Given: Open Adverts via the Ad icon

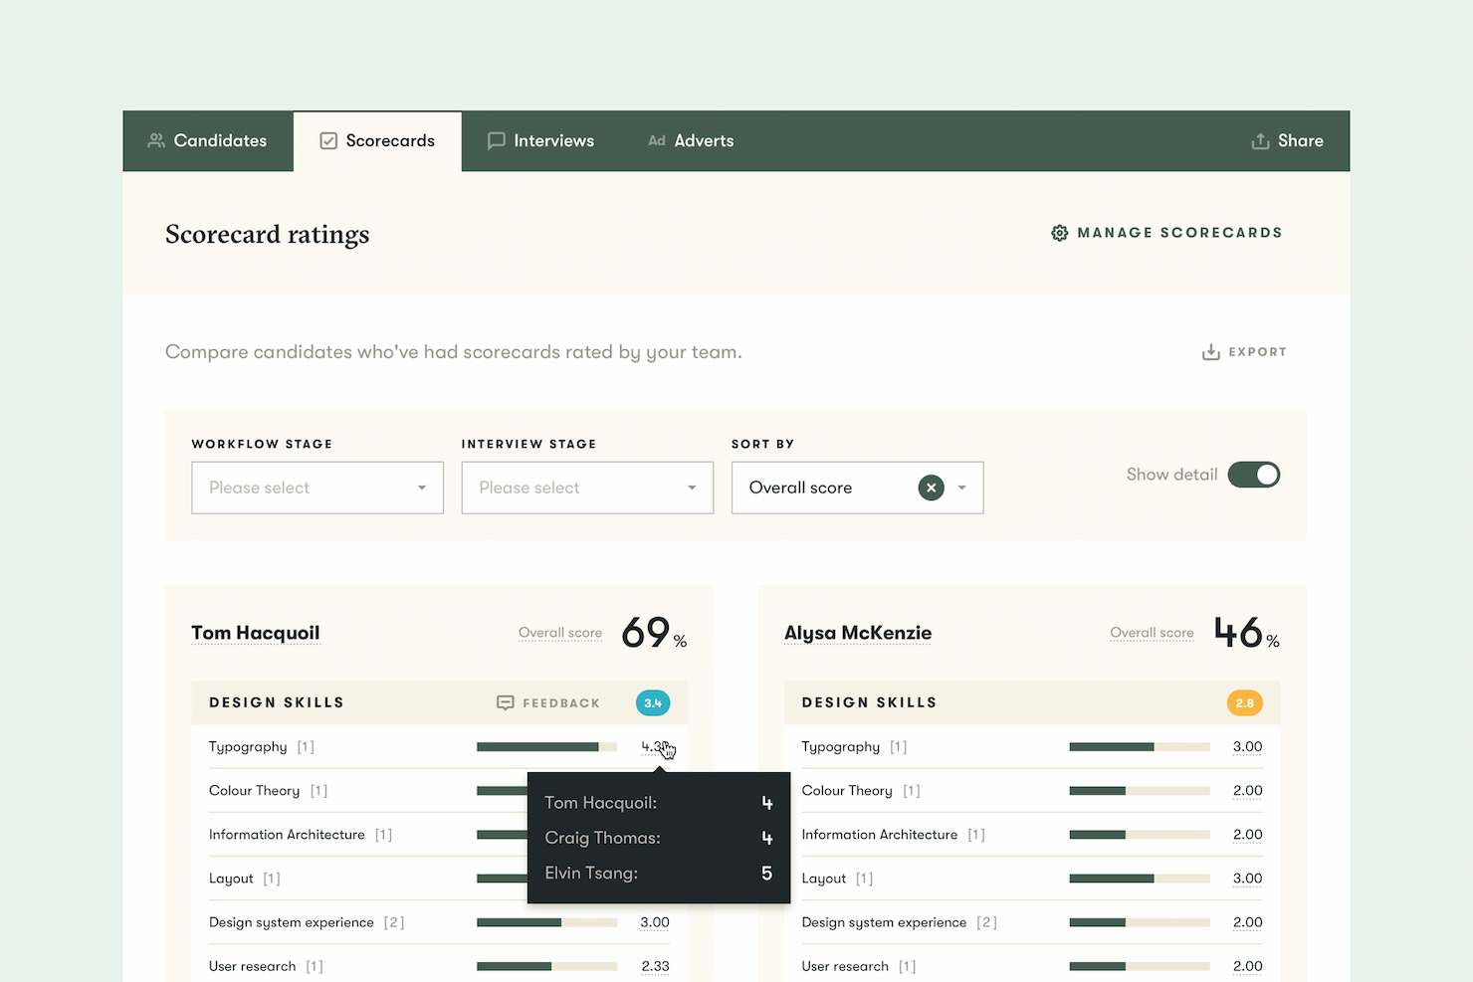Looking at the screenshot, I should point(657,140).
